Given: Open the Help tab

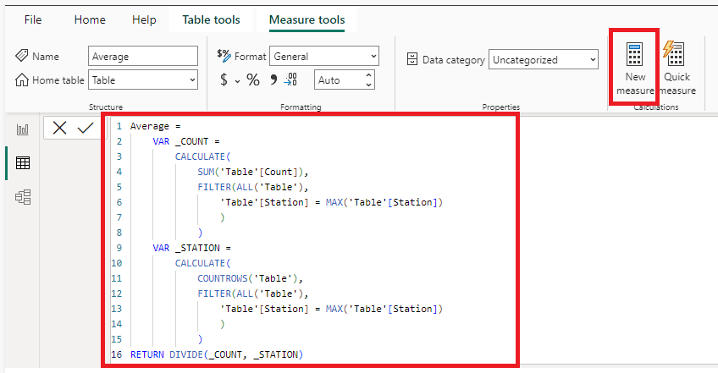Looking at the screenshot, I should (144, 19).
